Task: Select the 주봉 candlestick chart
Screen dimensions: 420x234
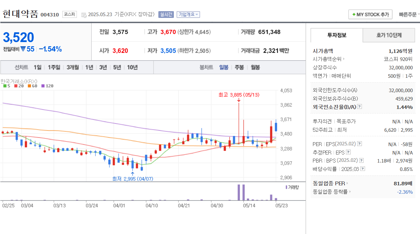Action: (x=239, y=67)
